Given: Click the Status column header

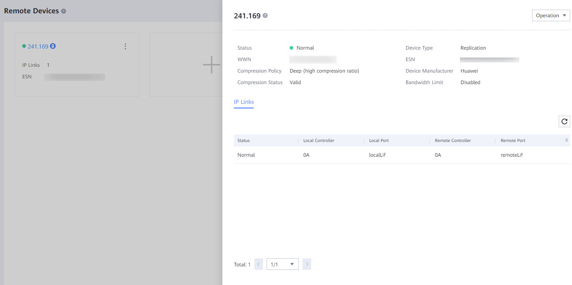Looking at the screenshot, I should tap(244, 141).
